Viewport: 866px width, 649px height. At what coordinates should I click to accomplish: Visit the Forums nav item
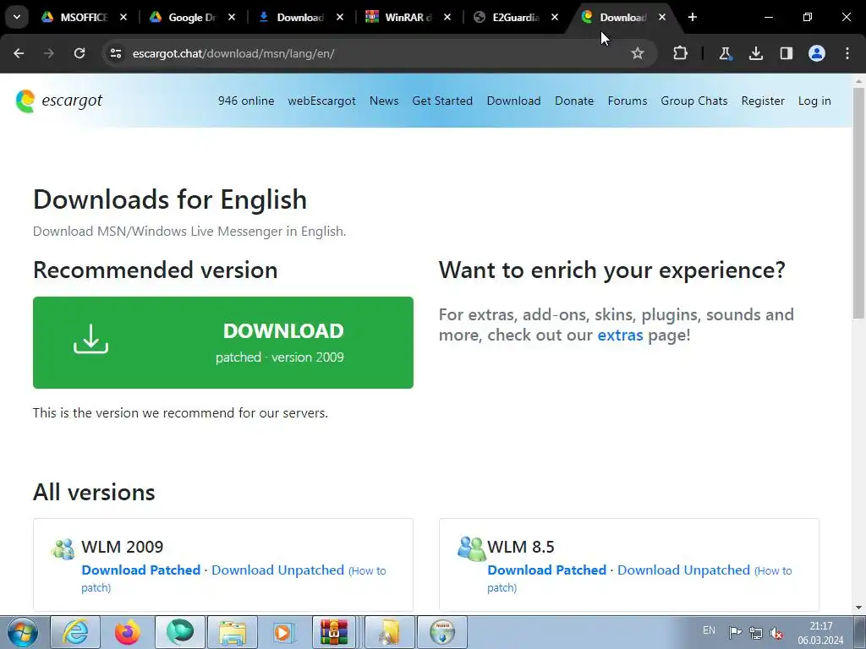(628, 101)
